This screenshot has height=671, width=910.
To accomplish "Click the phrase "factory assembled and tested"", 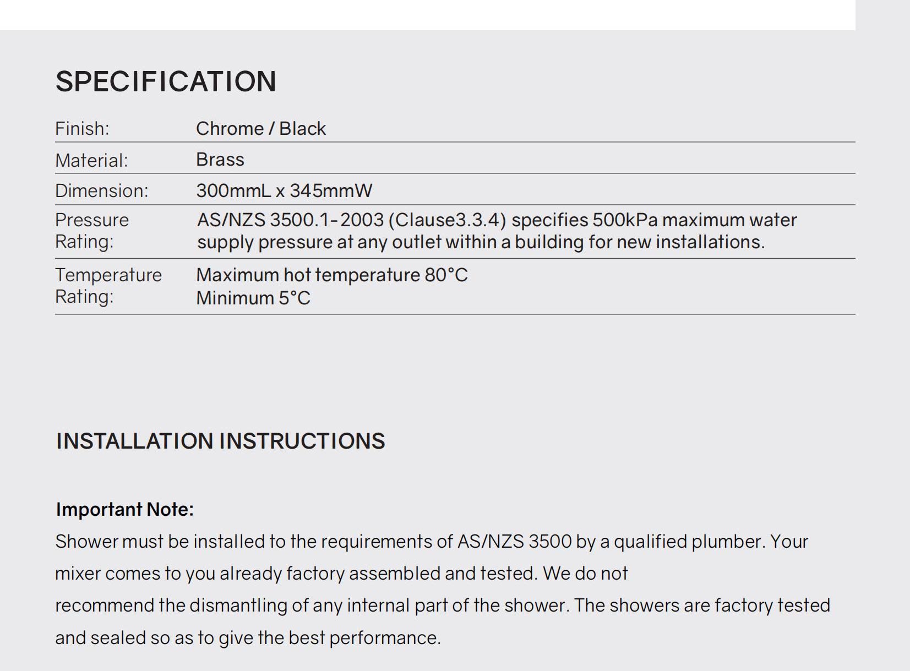I will pos(411,574).
